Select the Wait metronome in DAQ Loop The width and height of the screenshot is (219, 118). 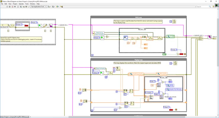point(174,21)
